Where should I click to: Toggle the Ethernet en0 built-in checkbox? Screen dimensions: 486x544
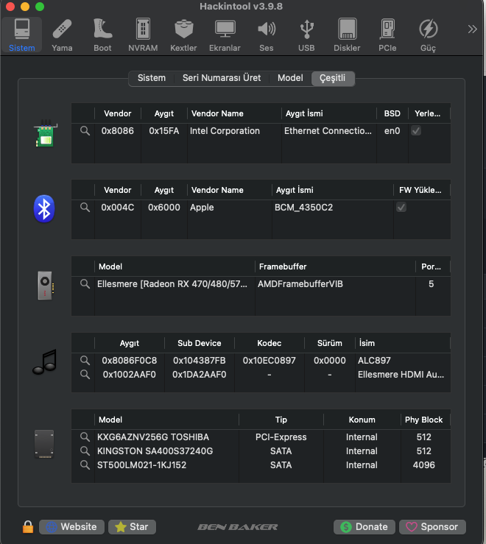click(416, 131)
